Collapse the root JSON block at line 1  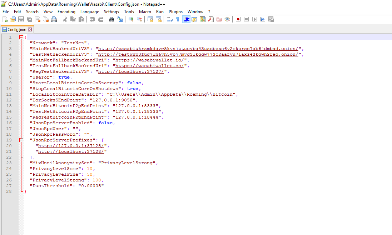(x=21, y=37)
